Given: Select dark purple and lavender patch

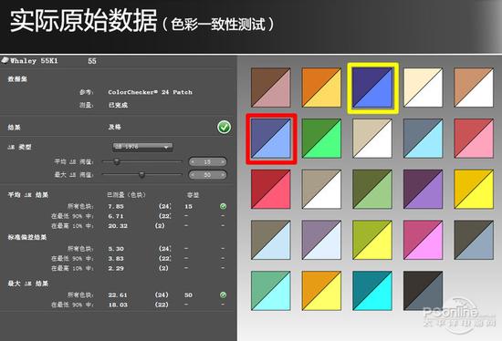Looking at the screenshot, I should click(x=424, y=189).
